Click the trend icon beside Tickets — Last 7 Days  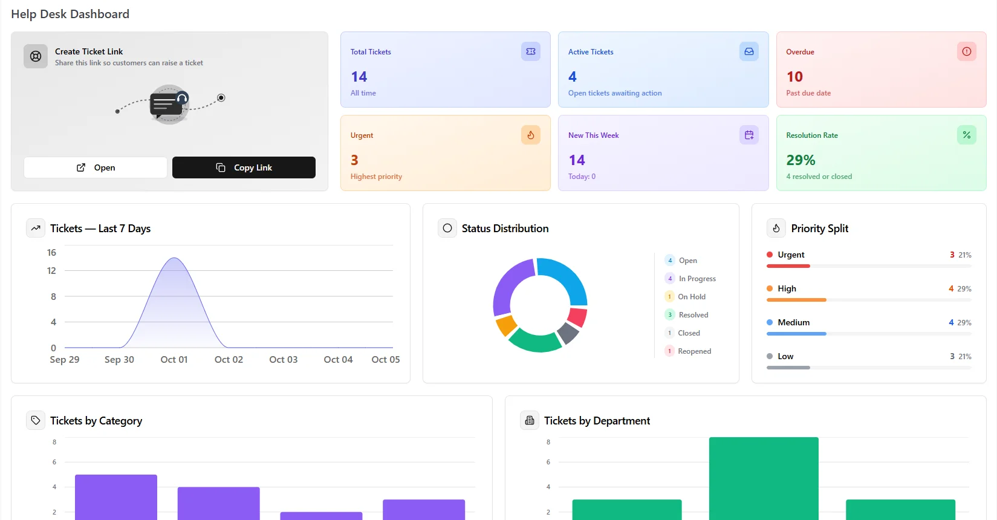[x=36, y=228]
